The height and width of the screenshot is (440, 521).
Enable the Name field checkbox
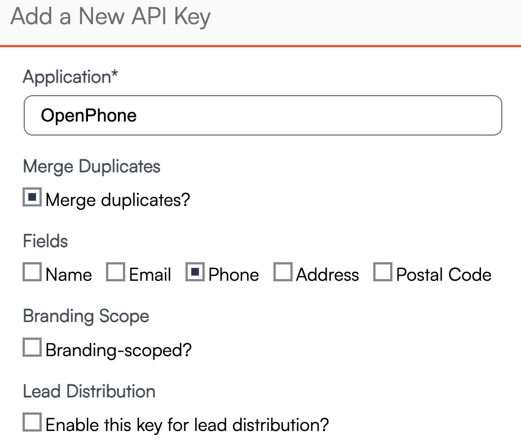32,273
